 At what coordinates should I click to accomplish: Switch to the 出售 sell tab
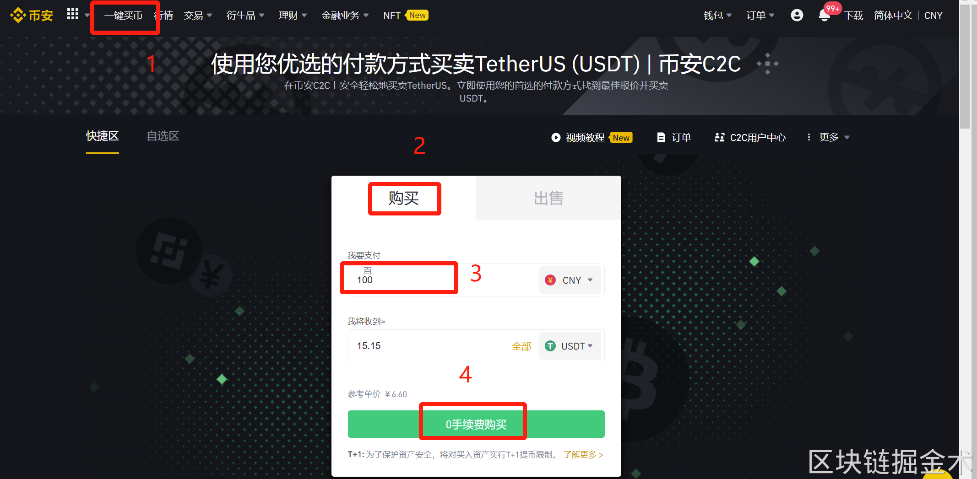[548, 198]
